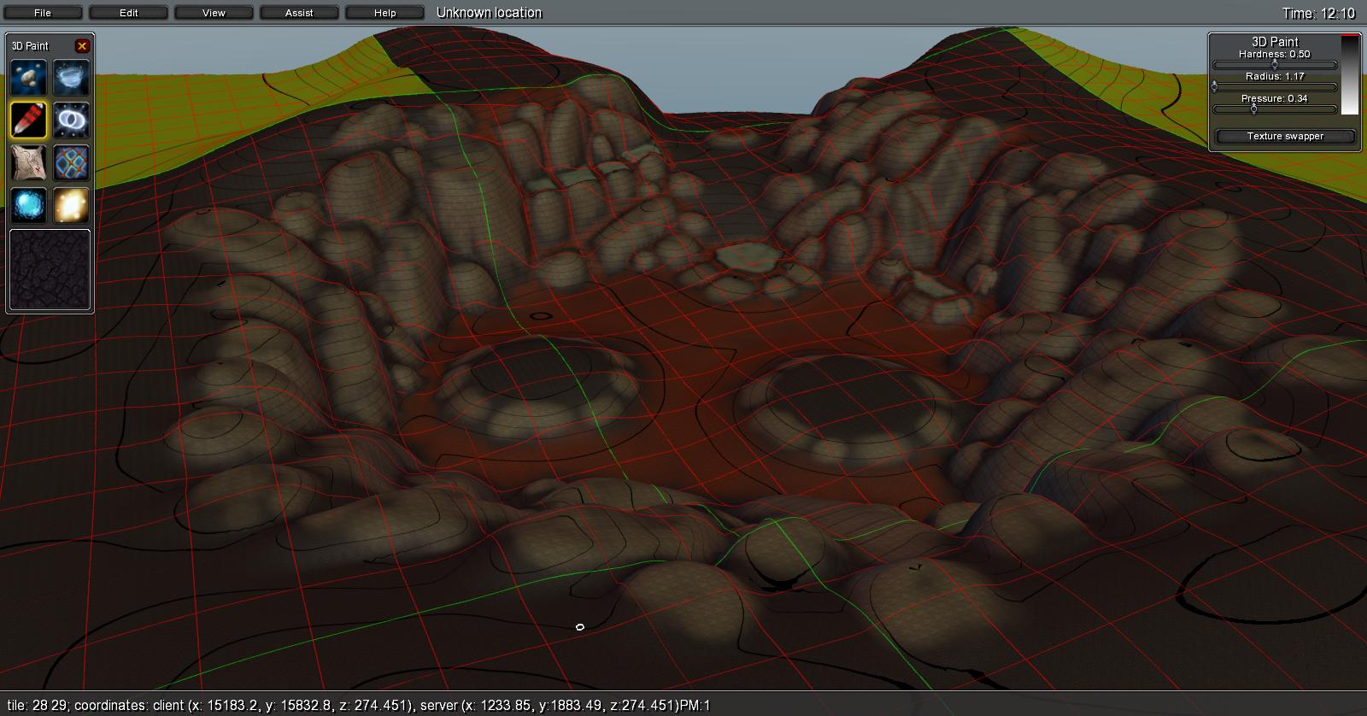1367x716 pixels.
Task: Select the blue glowing orb tool icon
Action: tap(29, 205)
